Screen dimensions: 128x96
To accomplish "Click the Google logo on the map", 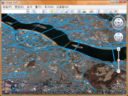I will click(x=118, y=86).
